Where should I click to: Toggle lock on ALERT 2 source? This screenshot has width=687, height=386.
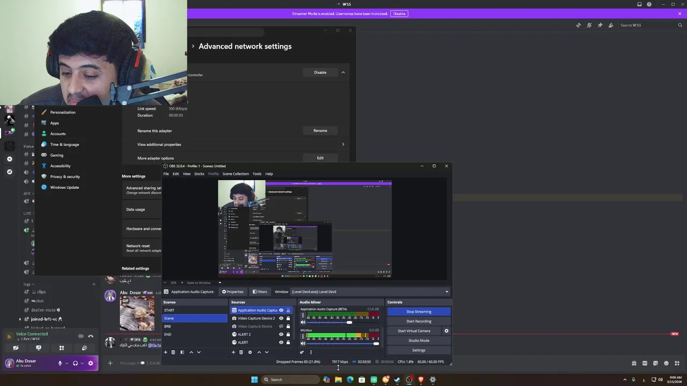coord(288,335)
